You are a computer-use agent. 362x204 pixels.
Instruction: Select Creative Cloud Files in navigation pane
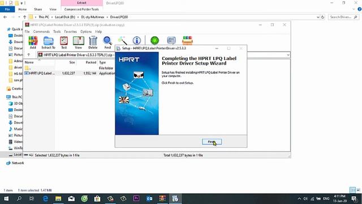pyautogui.click(x=15, y=88)
